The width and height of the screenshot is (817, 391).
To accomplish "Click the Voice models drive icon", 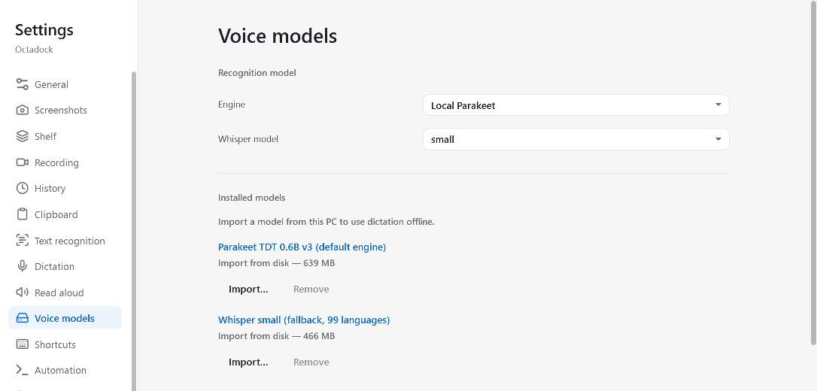I will pos(22,318).
